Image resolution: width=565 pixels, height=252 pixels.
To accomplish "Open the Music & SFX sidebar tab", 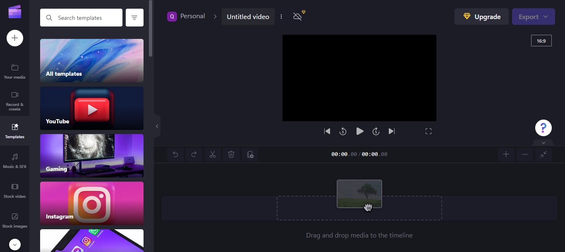I will coord(14,161).
